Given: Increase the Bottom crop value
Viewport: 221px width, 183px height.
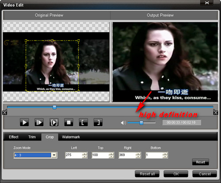Looking at the screenshot, I should click(x=165, y=154).
